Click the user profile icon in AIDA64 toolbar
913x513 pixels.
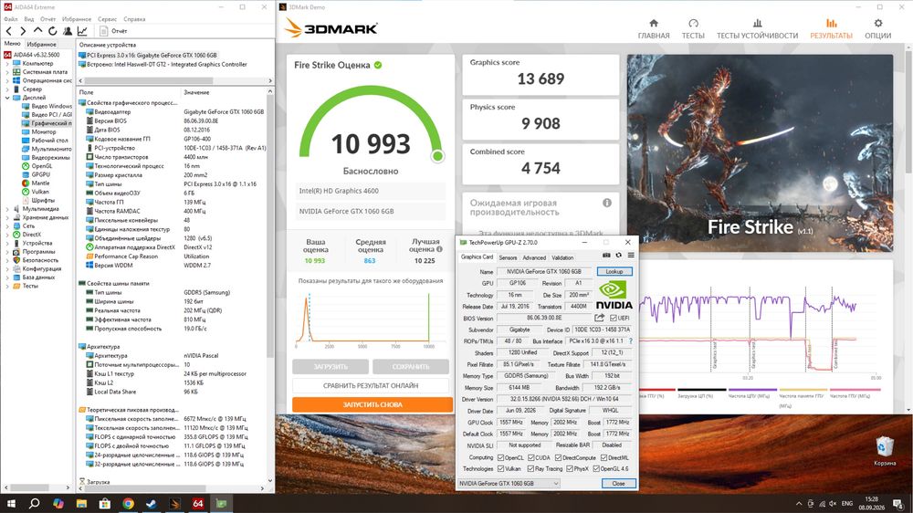pyautogui.click(x=68, y=31)
